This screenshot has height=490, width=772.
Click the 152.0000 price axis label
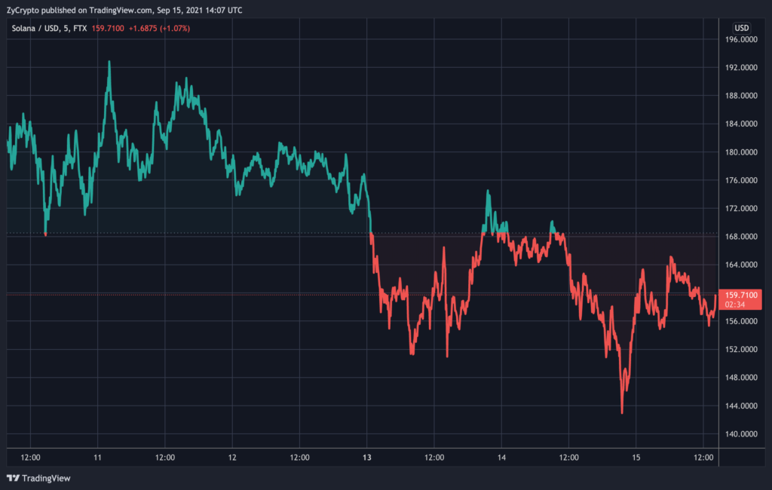741,349
